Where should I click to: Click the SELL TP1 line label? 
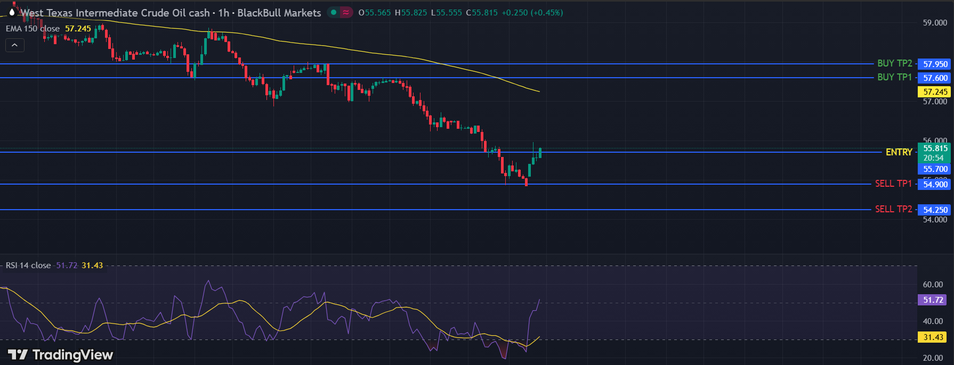(893, 184)
